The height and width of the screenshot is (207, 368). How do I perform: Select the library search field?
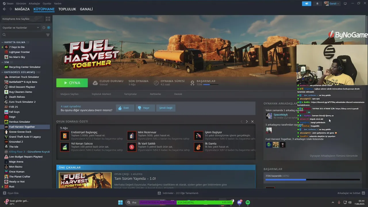point(23,35)
